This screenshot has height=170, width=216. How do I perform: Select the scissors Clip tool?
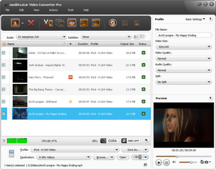48,23
